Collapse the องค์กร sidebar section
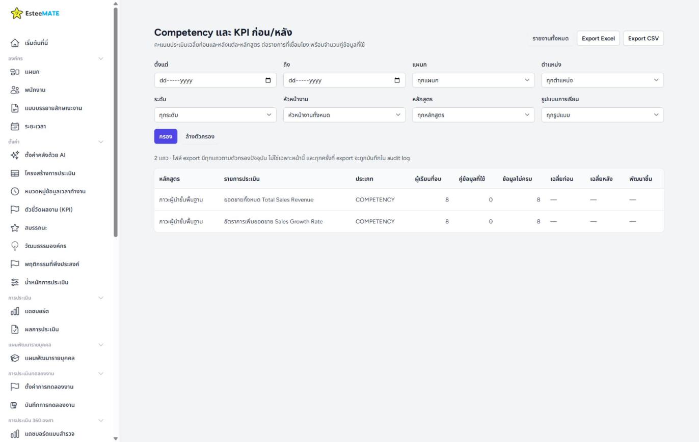The width and height of the screenshot is (699, 442). pyautogui.click(x=101, y=58)
